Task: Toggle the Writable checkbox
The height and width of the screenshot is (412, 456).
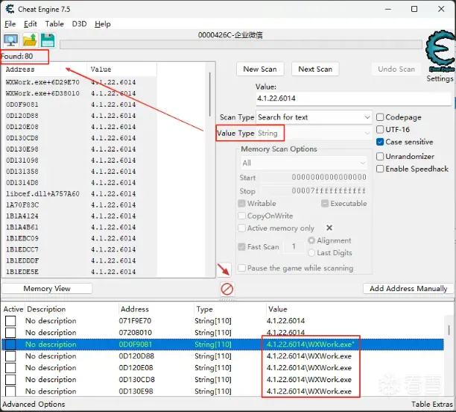Action: (x=241, y=203)
